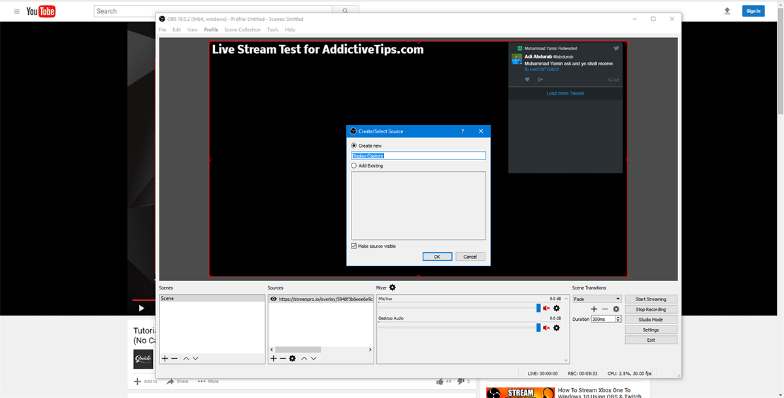This screenshot has height=398, width=784.
Task: Add scene transition with plus icon
Action: coord(594,309)
